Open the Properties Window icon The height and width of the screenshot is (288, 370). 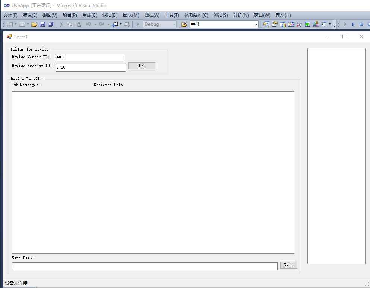[x=275, y=24]
